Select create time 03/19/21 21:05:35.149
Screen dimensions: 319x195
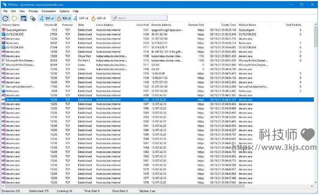[x=223, y=30]
